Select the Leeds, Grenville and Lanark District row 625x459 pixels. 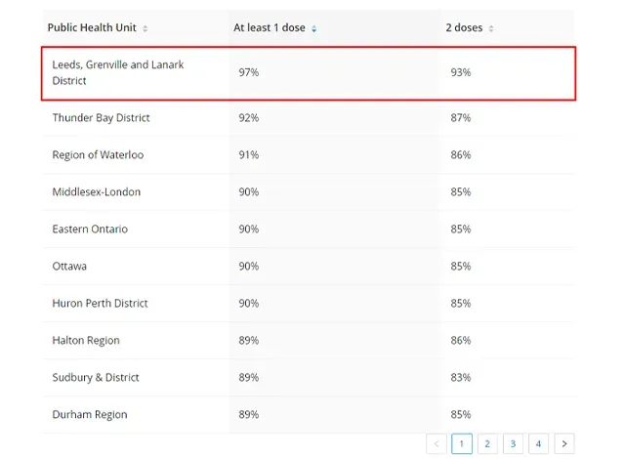117,72
